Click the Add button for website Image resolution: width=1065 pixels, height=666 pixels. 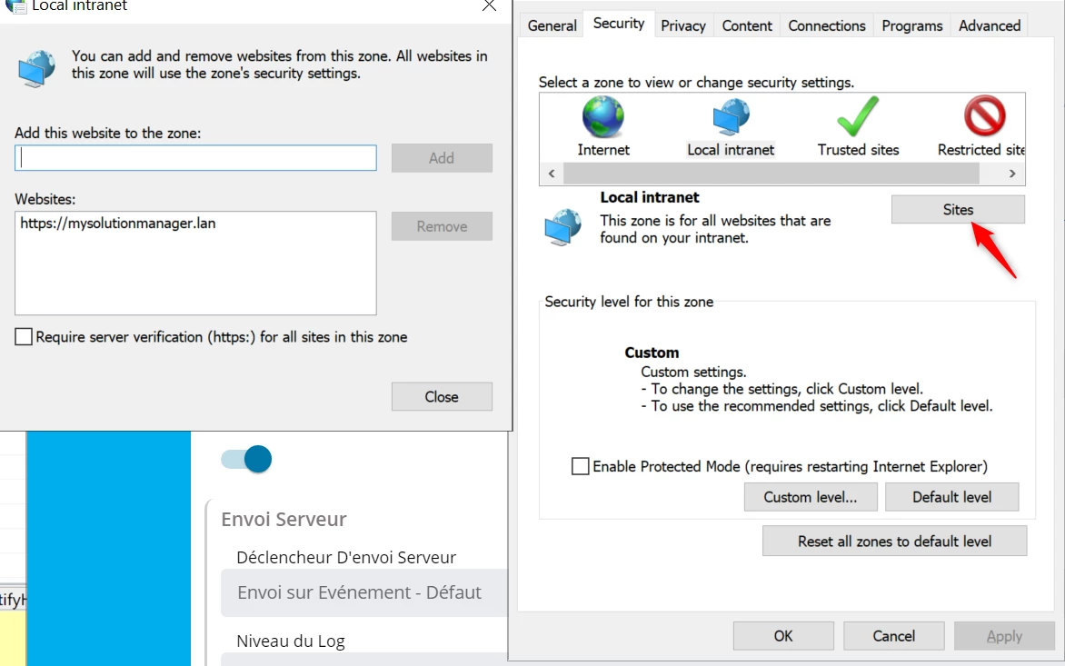[442, 158]
